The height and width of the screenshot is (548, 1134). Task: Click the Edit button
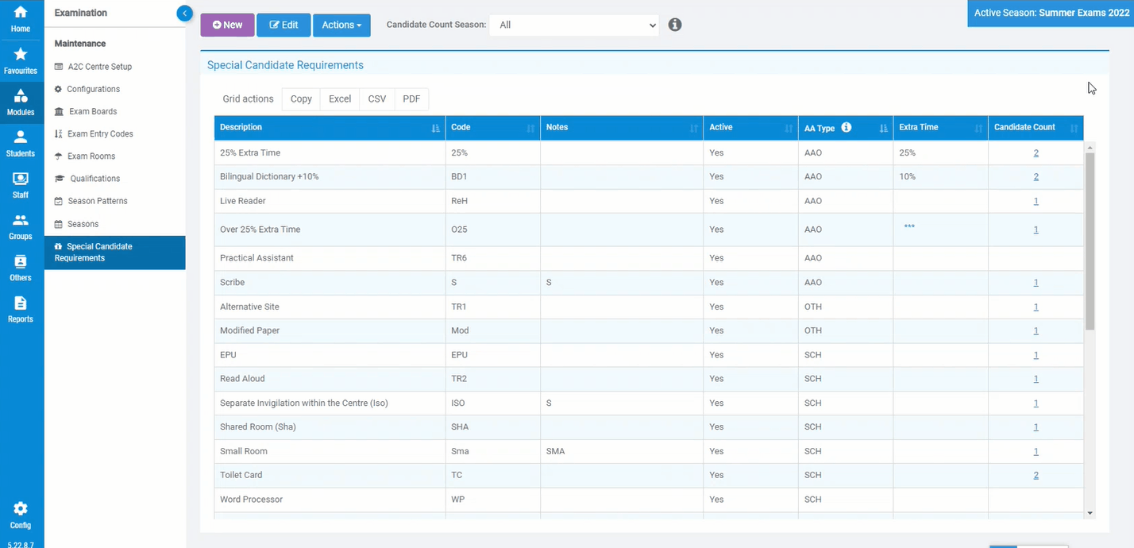[x=283, y=25]
